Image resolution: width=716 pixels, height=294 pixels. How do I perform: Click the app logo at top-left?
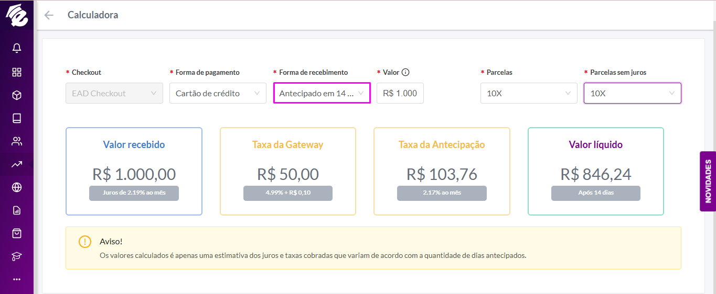click(17, 15)
